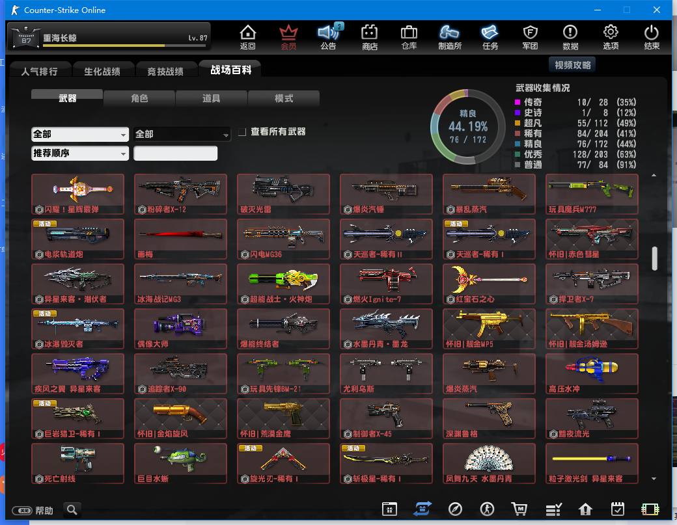Viewport: 677px width, 525px height.
Task: Open the 电浆轨道炮 weapon card
Action: (x=77, y=239)
